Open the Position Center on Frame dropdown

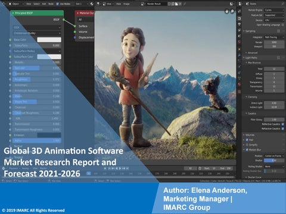[x=274, y=156]
